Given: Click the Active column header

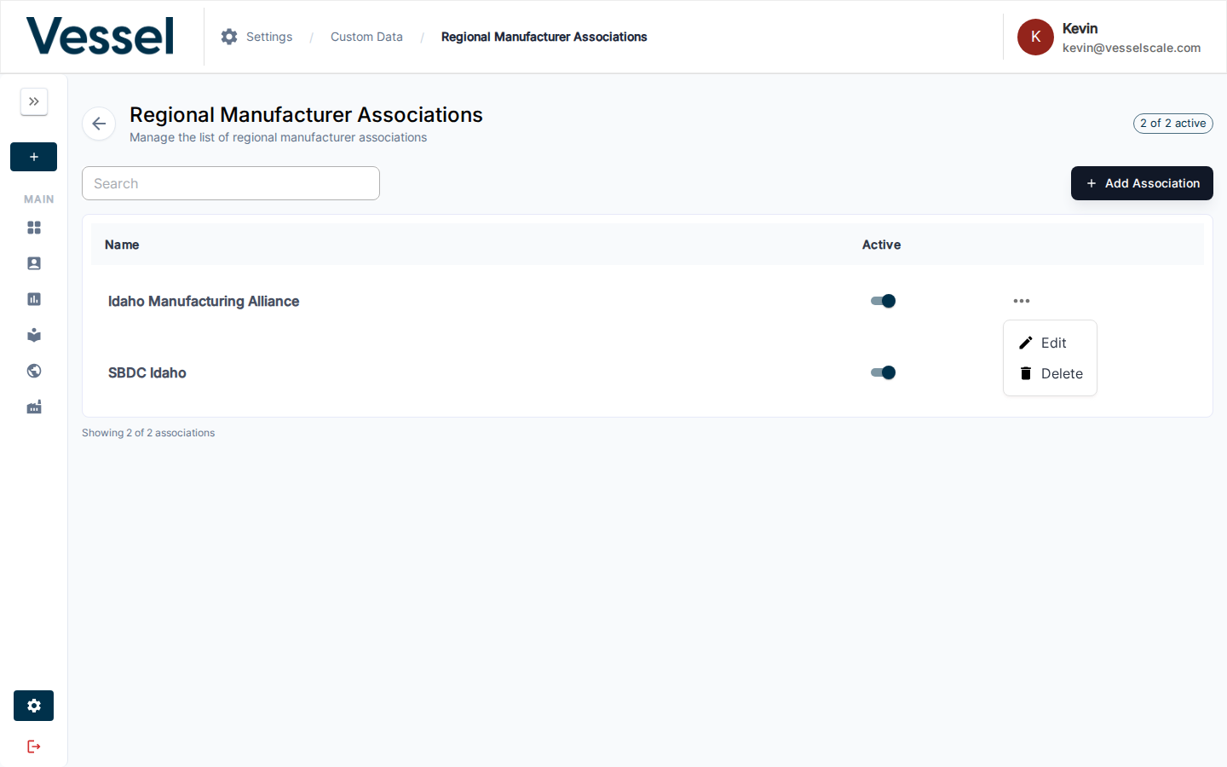Looking at the screenshot, I should (881, 245).
